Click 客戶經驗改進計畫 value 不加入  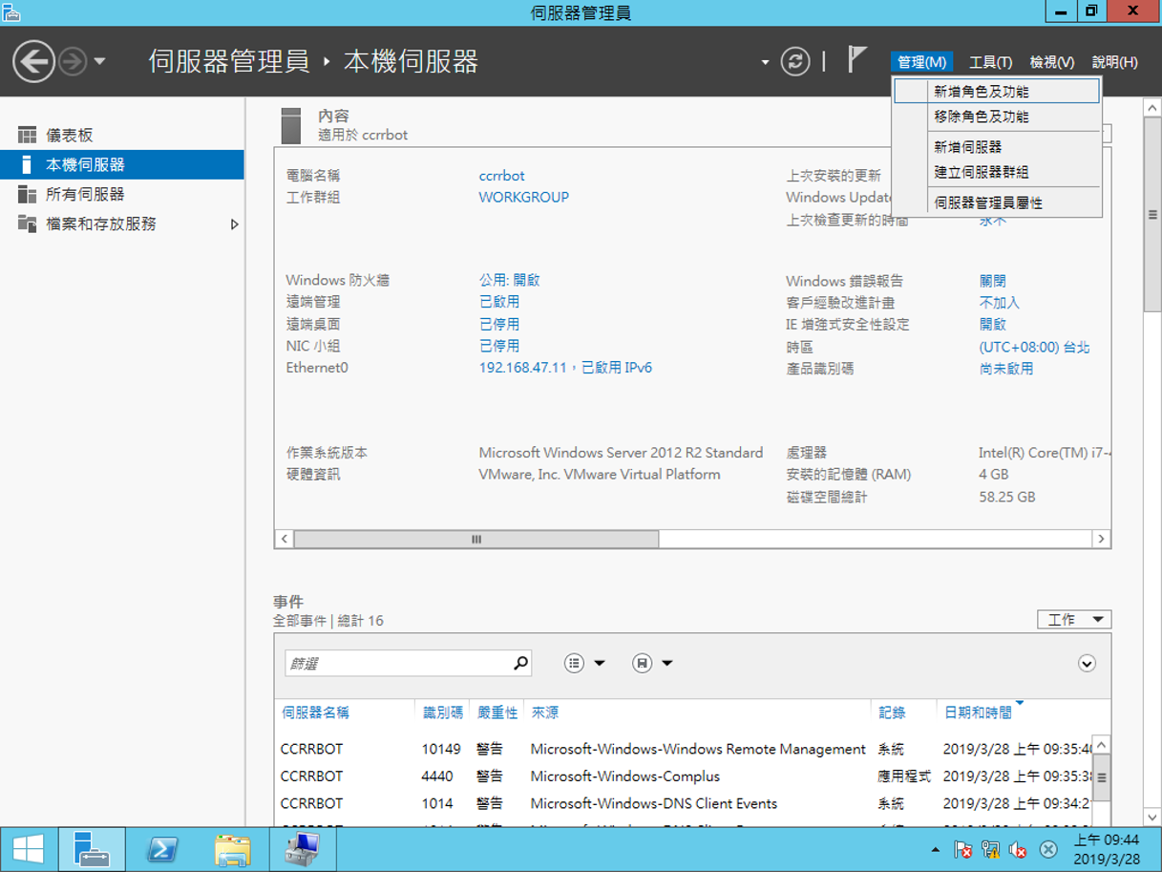click(999, 302)
